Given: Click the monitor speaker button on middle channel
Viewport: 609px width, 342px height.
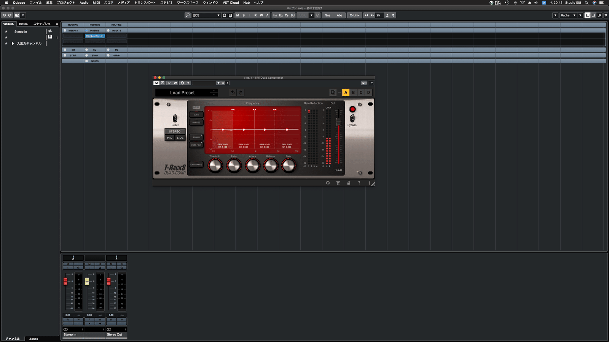Looking at the screenshot, I should pos(89,323).
